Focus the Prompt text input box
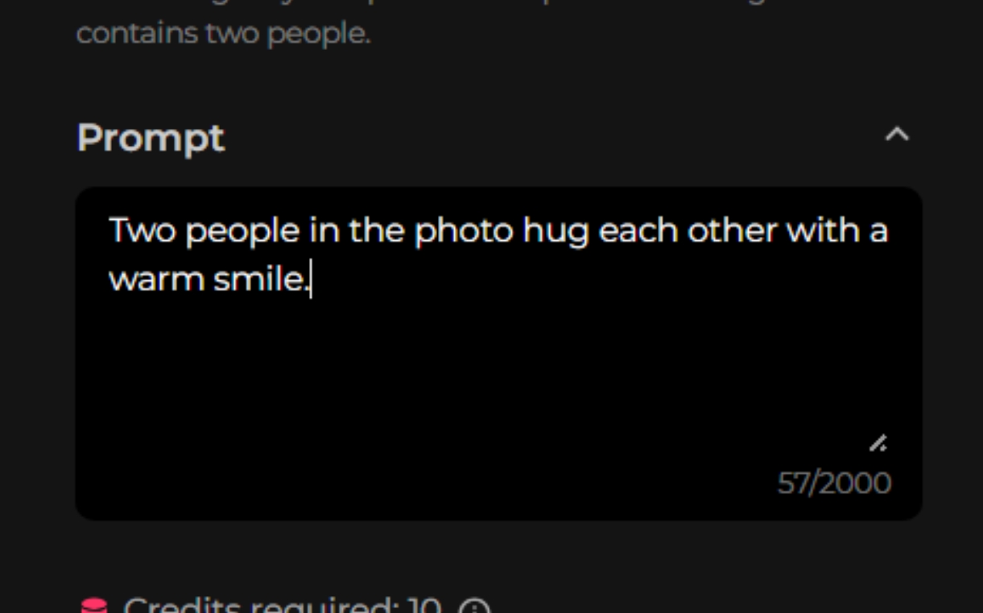Image resolution: width=983 pixels, height=613 pixels. tap(498, 354)
